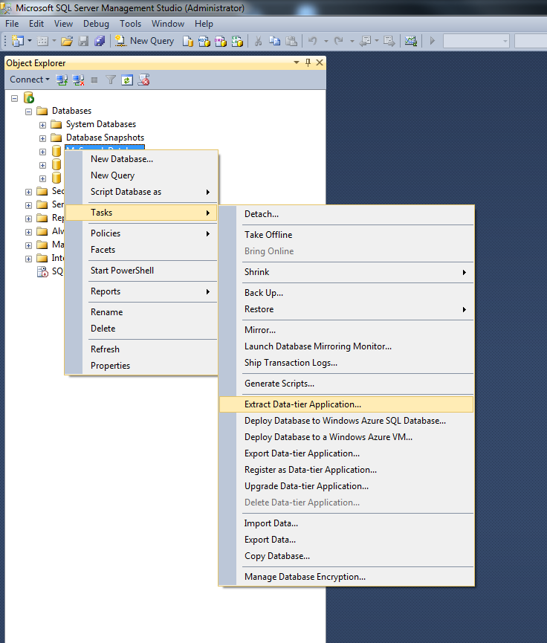Screen dimensions: 547x643
Task: Open the Connect dropdown
Action: tap(30, 80)
